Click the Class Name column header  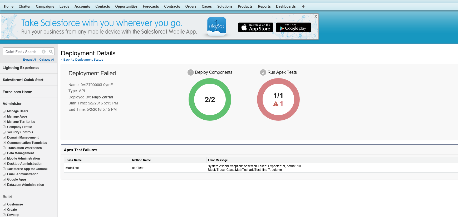coord(73,160)
